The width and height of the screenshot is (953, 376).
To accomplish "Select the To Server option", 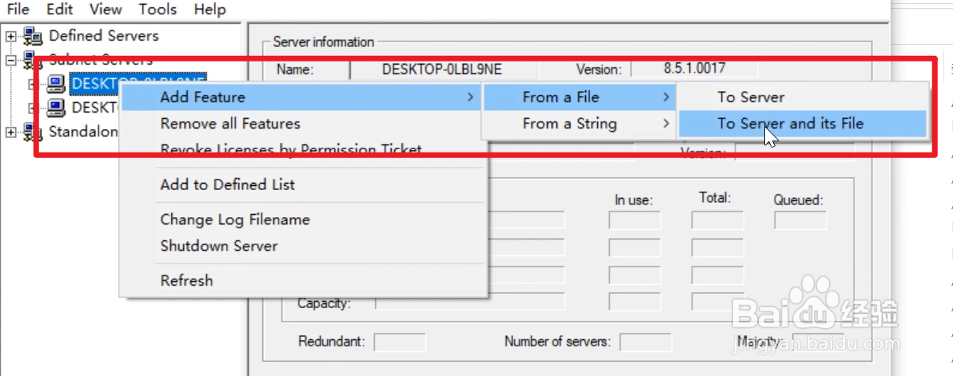I will pyautogui.click(x=802, y=97).
